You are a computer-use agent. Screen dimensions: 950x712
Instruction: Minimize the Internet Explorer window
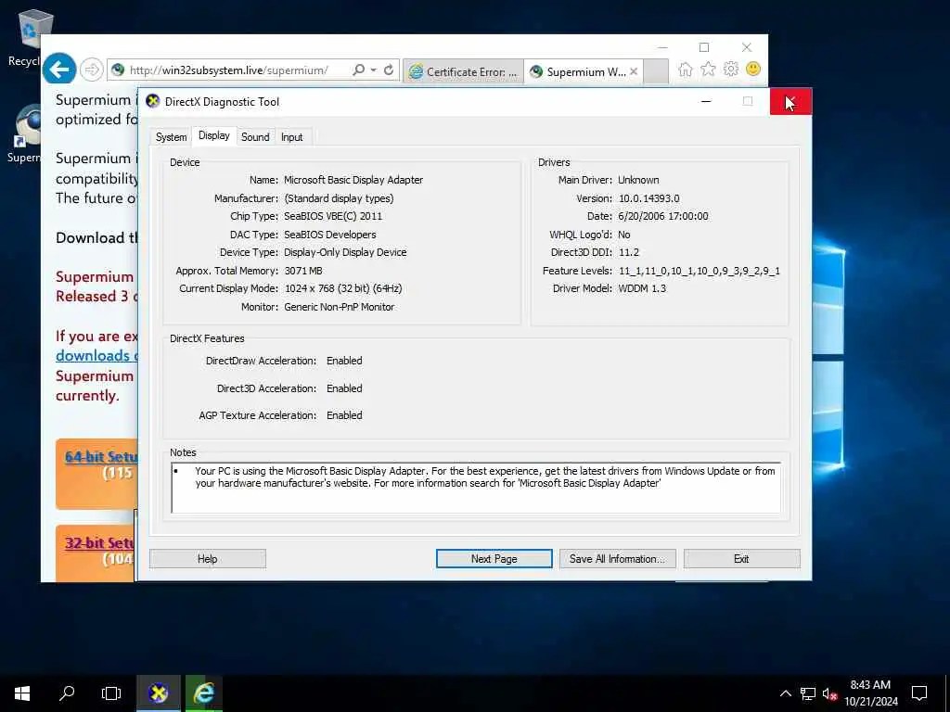[662, 47]
